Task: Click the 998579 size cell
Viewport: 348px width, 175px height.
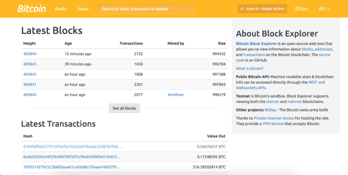Action: tap(219, 95)
